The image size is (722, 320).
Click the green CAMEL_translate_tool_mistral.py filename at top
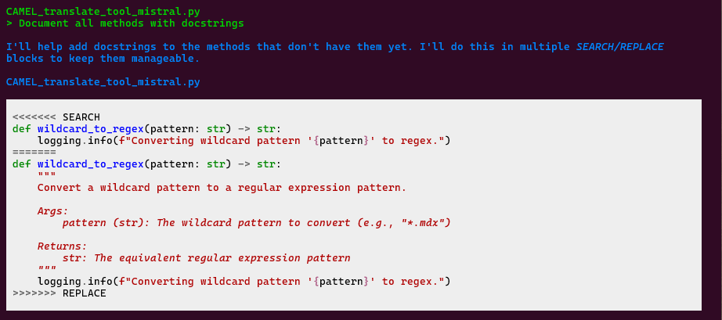(103, 12)
